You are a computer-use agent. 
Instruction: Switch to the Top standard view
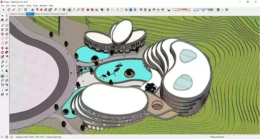145,10
